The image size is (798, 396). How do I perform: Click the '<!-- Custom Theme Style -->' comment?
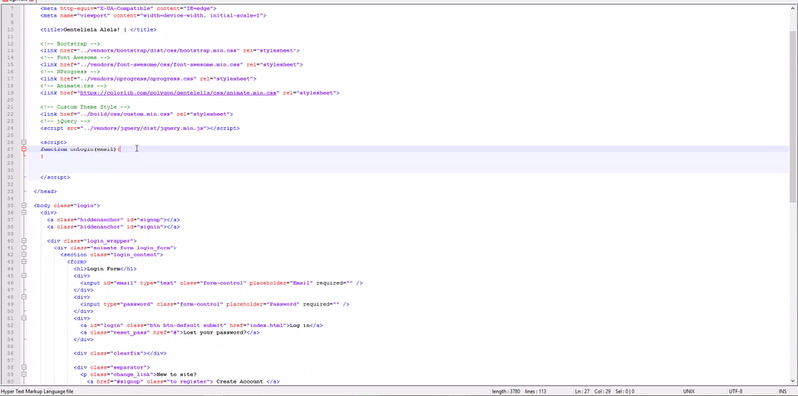(x=86, y=107)
